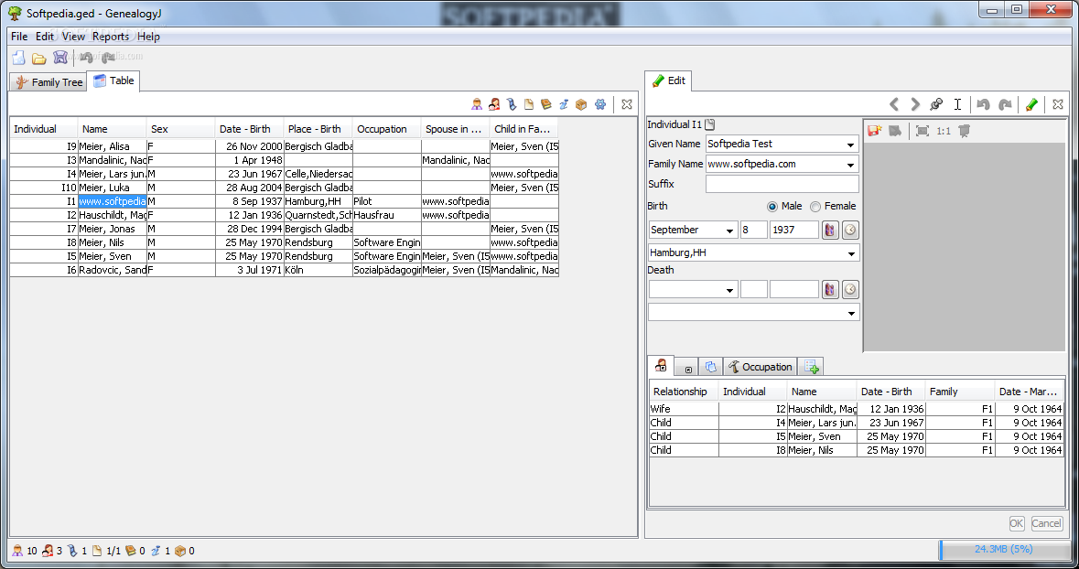Expand birth place Hamburg,HH dropdown
The width and height of the screenshot is (1079, 569).
[x=851, y=253]
